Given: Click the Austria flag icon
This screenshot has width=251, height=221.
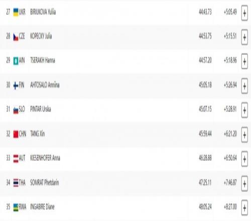Looking at the screenshot, I should click(16, 159).
